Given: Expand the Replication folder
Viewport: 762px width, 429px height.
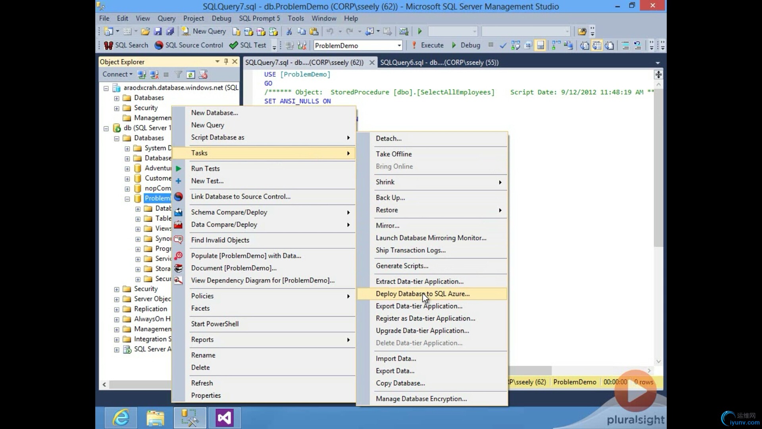Looking at the screenshot, I should point(117,309).
